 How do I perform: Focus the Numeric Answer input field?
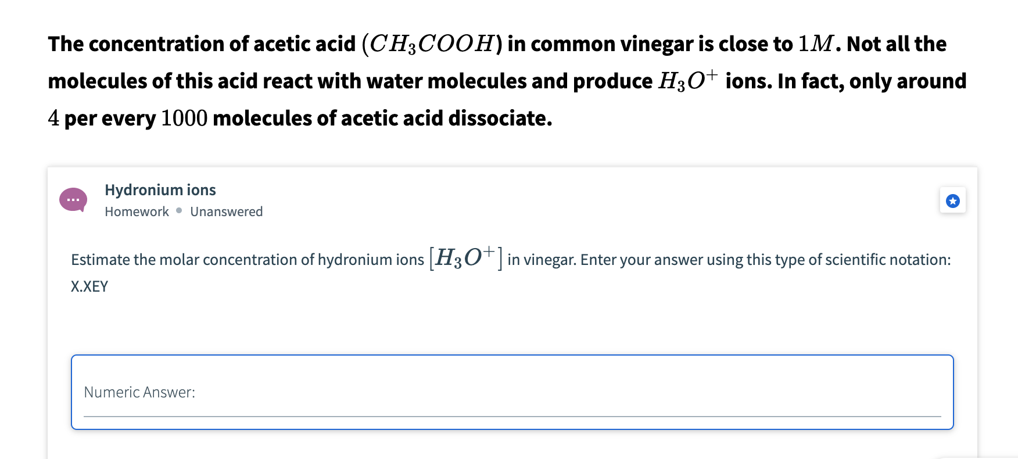point(511,393)
